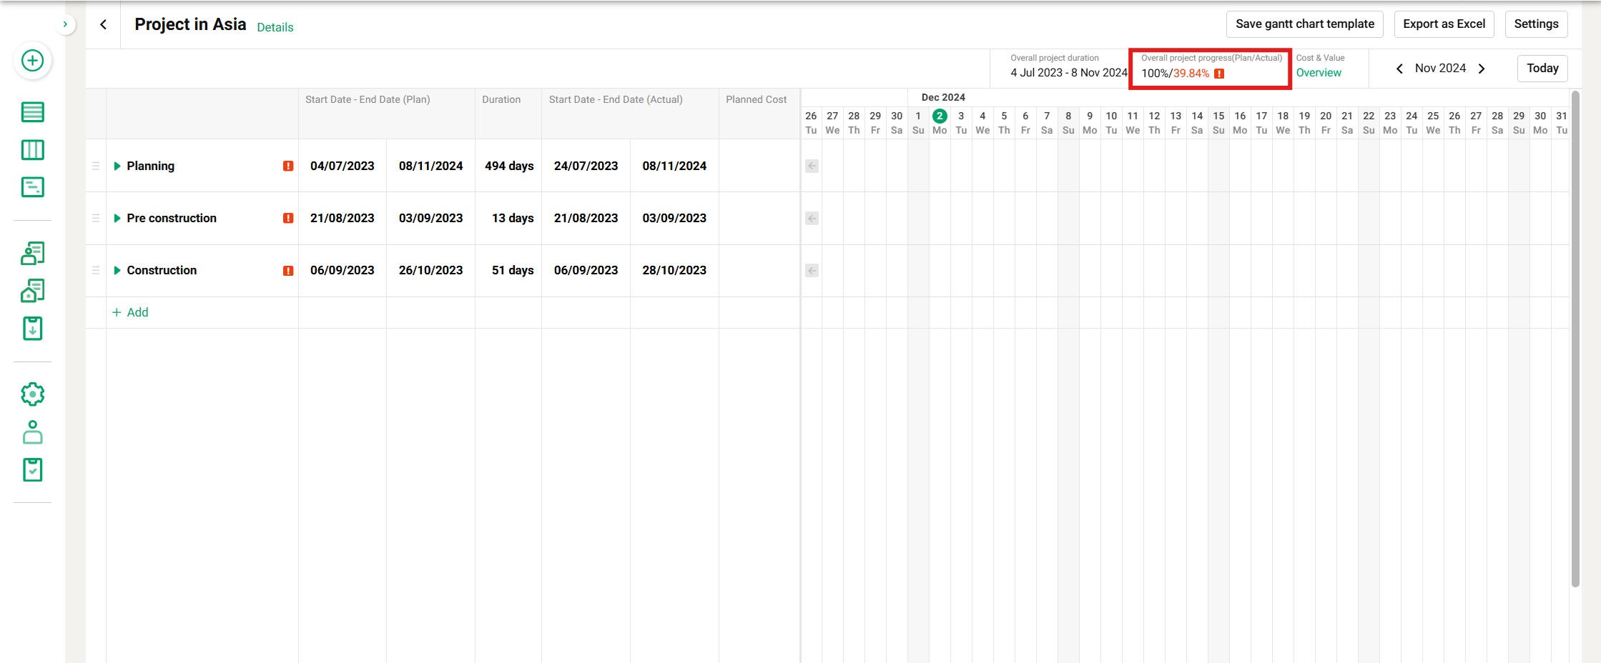Click the back arrow beside Project in Asia
This screenshot has height=663, width=1601.
[x=104, y=24]
